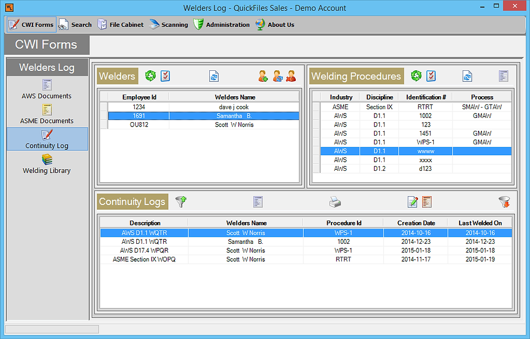Click the funnel with red down arrow
Image resolution: width=530 pixels, height=339 pixels.
pos(504,202)
